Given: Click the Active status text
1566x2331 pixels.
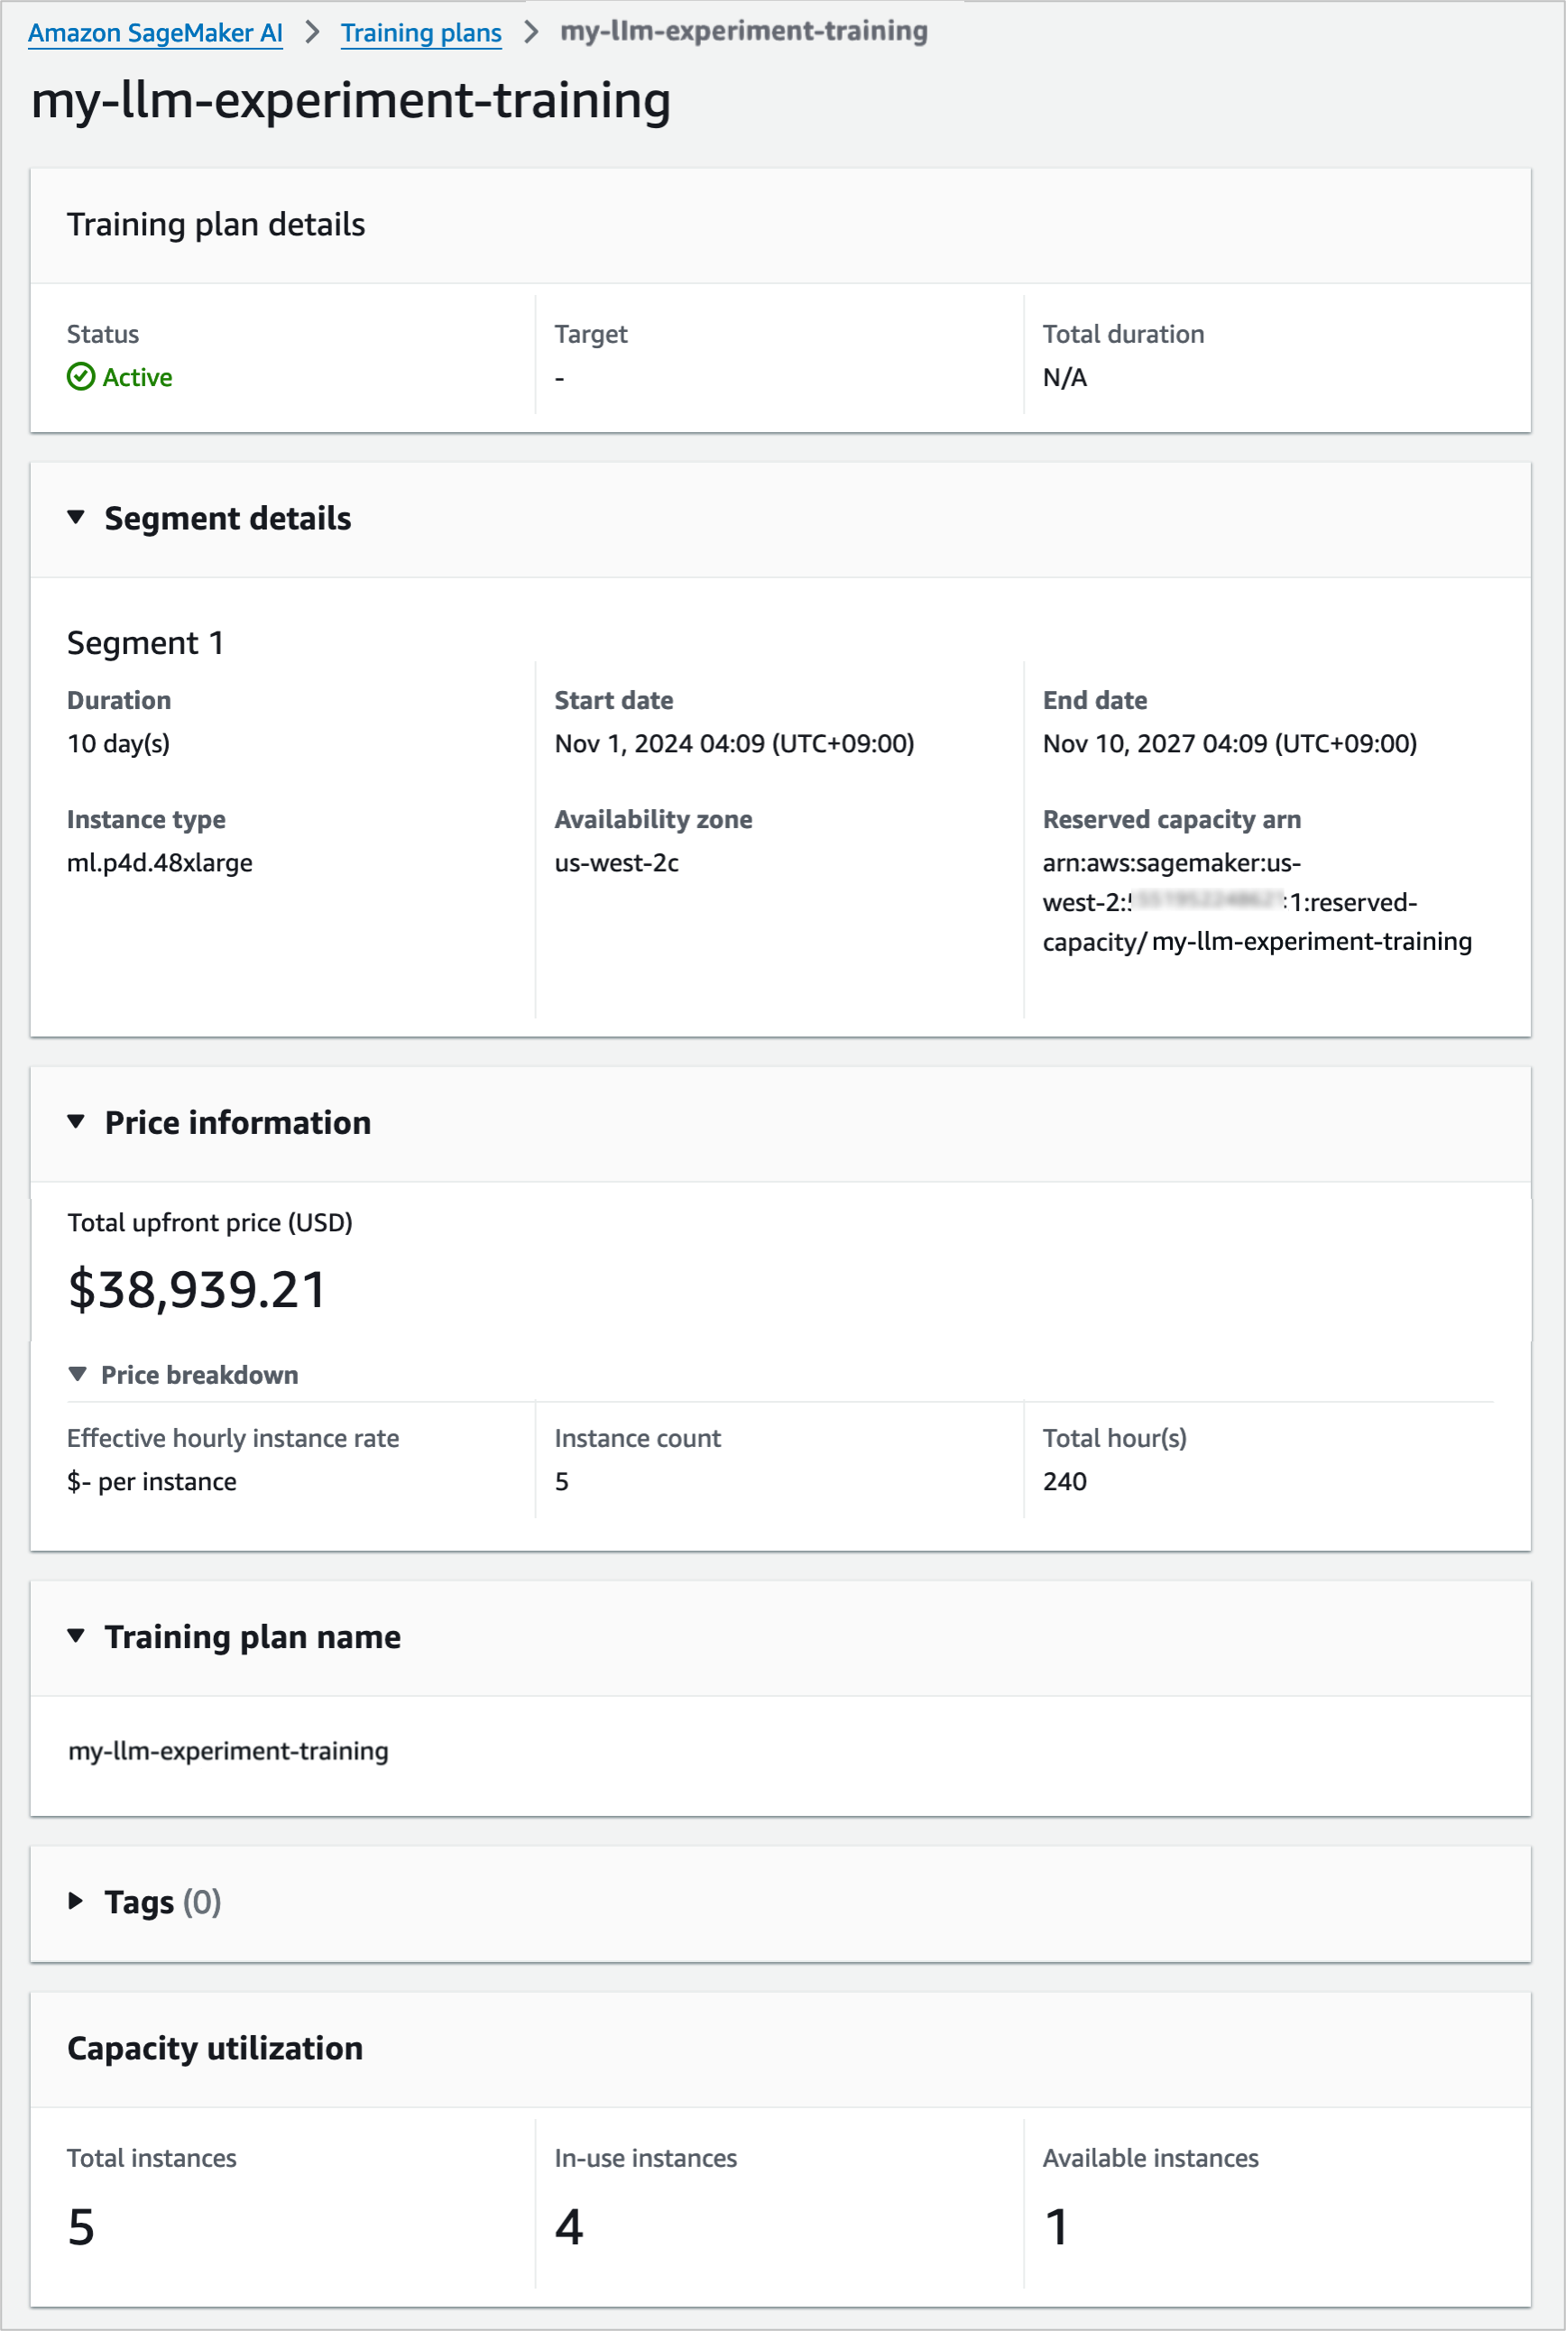Looking at the screenshot, I should point(138,377).
